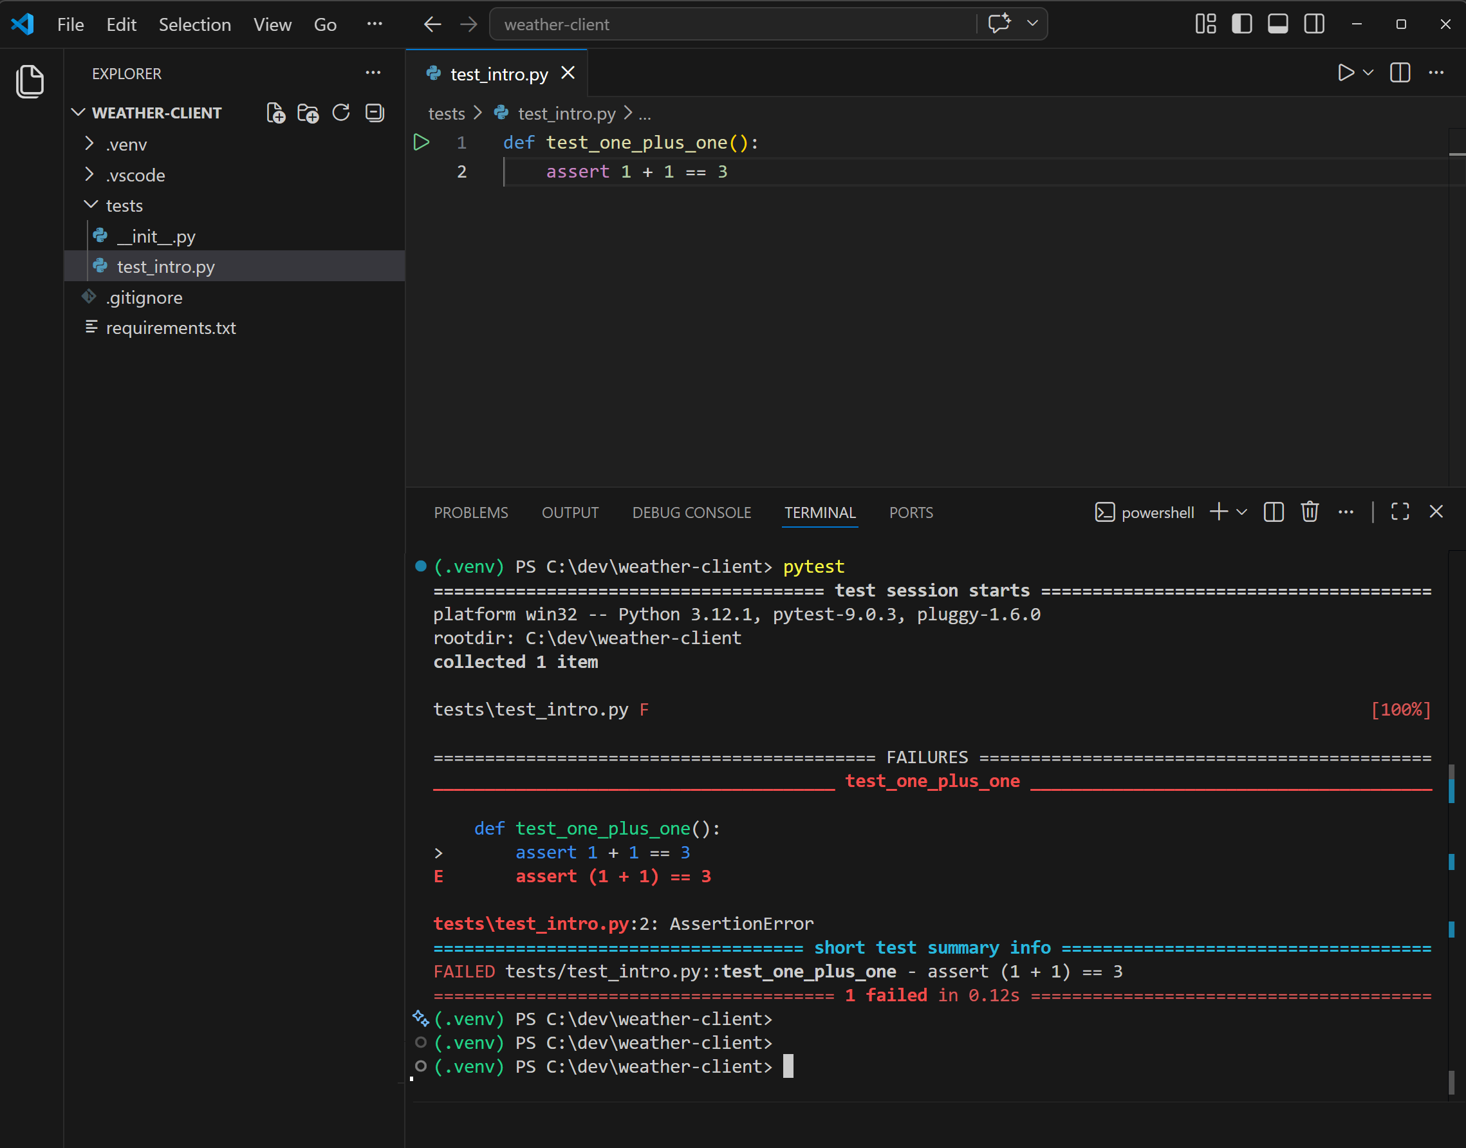Run the Python file with play button

click(1345, 73)
